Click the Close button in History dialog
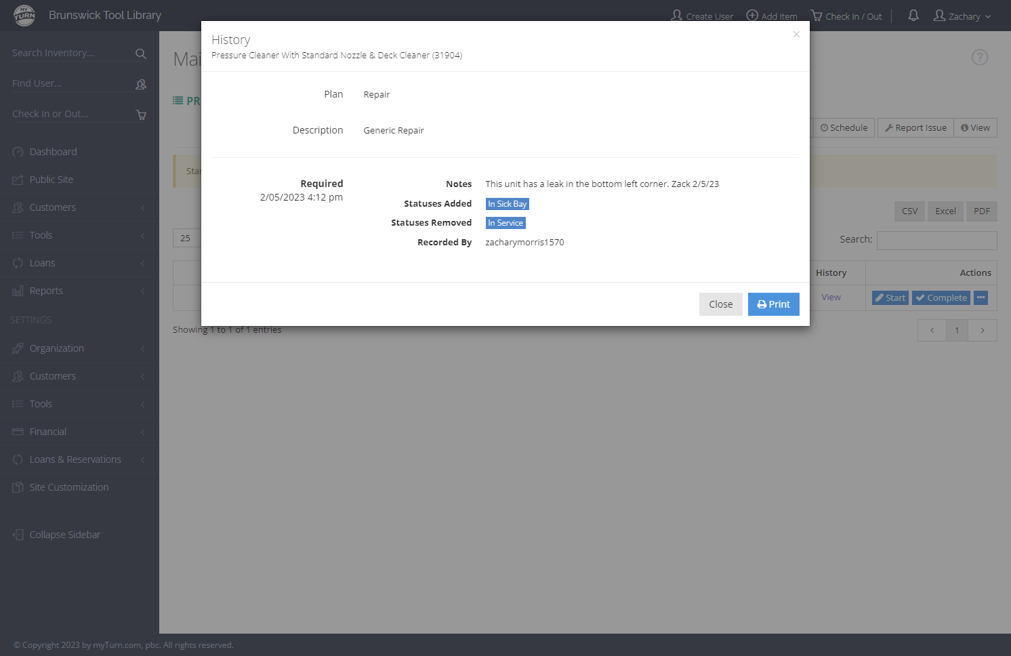 [721, 304]
